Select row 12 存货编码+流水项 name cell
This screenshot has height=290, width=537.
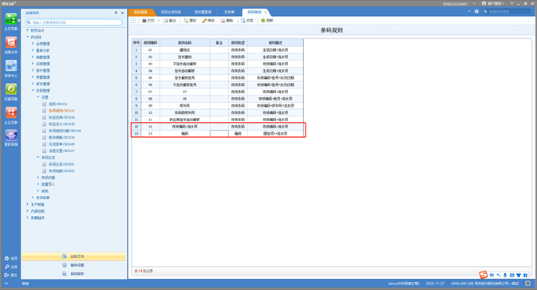pyautogui.click(x=184, y=127)
